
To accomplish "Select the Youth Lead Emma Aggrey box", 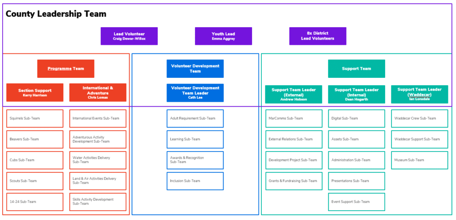I will pos(223,36).
